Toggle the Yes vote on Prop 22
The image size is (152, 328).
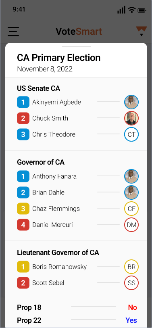click(x=131, y=320)
